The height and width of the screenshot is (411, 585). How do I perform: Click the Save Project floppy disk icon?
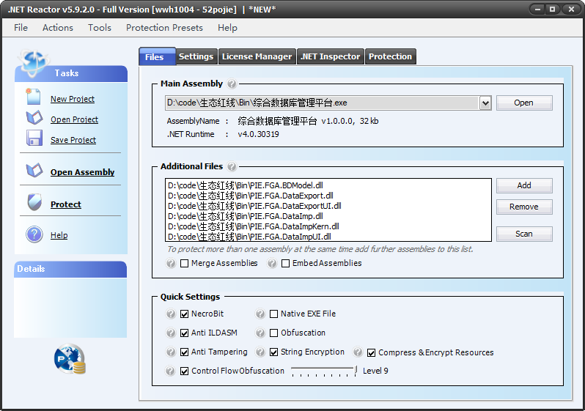(34, 138)
